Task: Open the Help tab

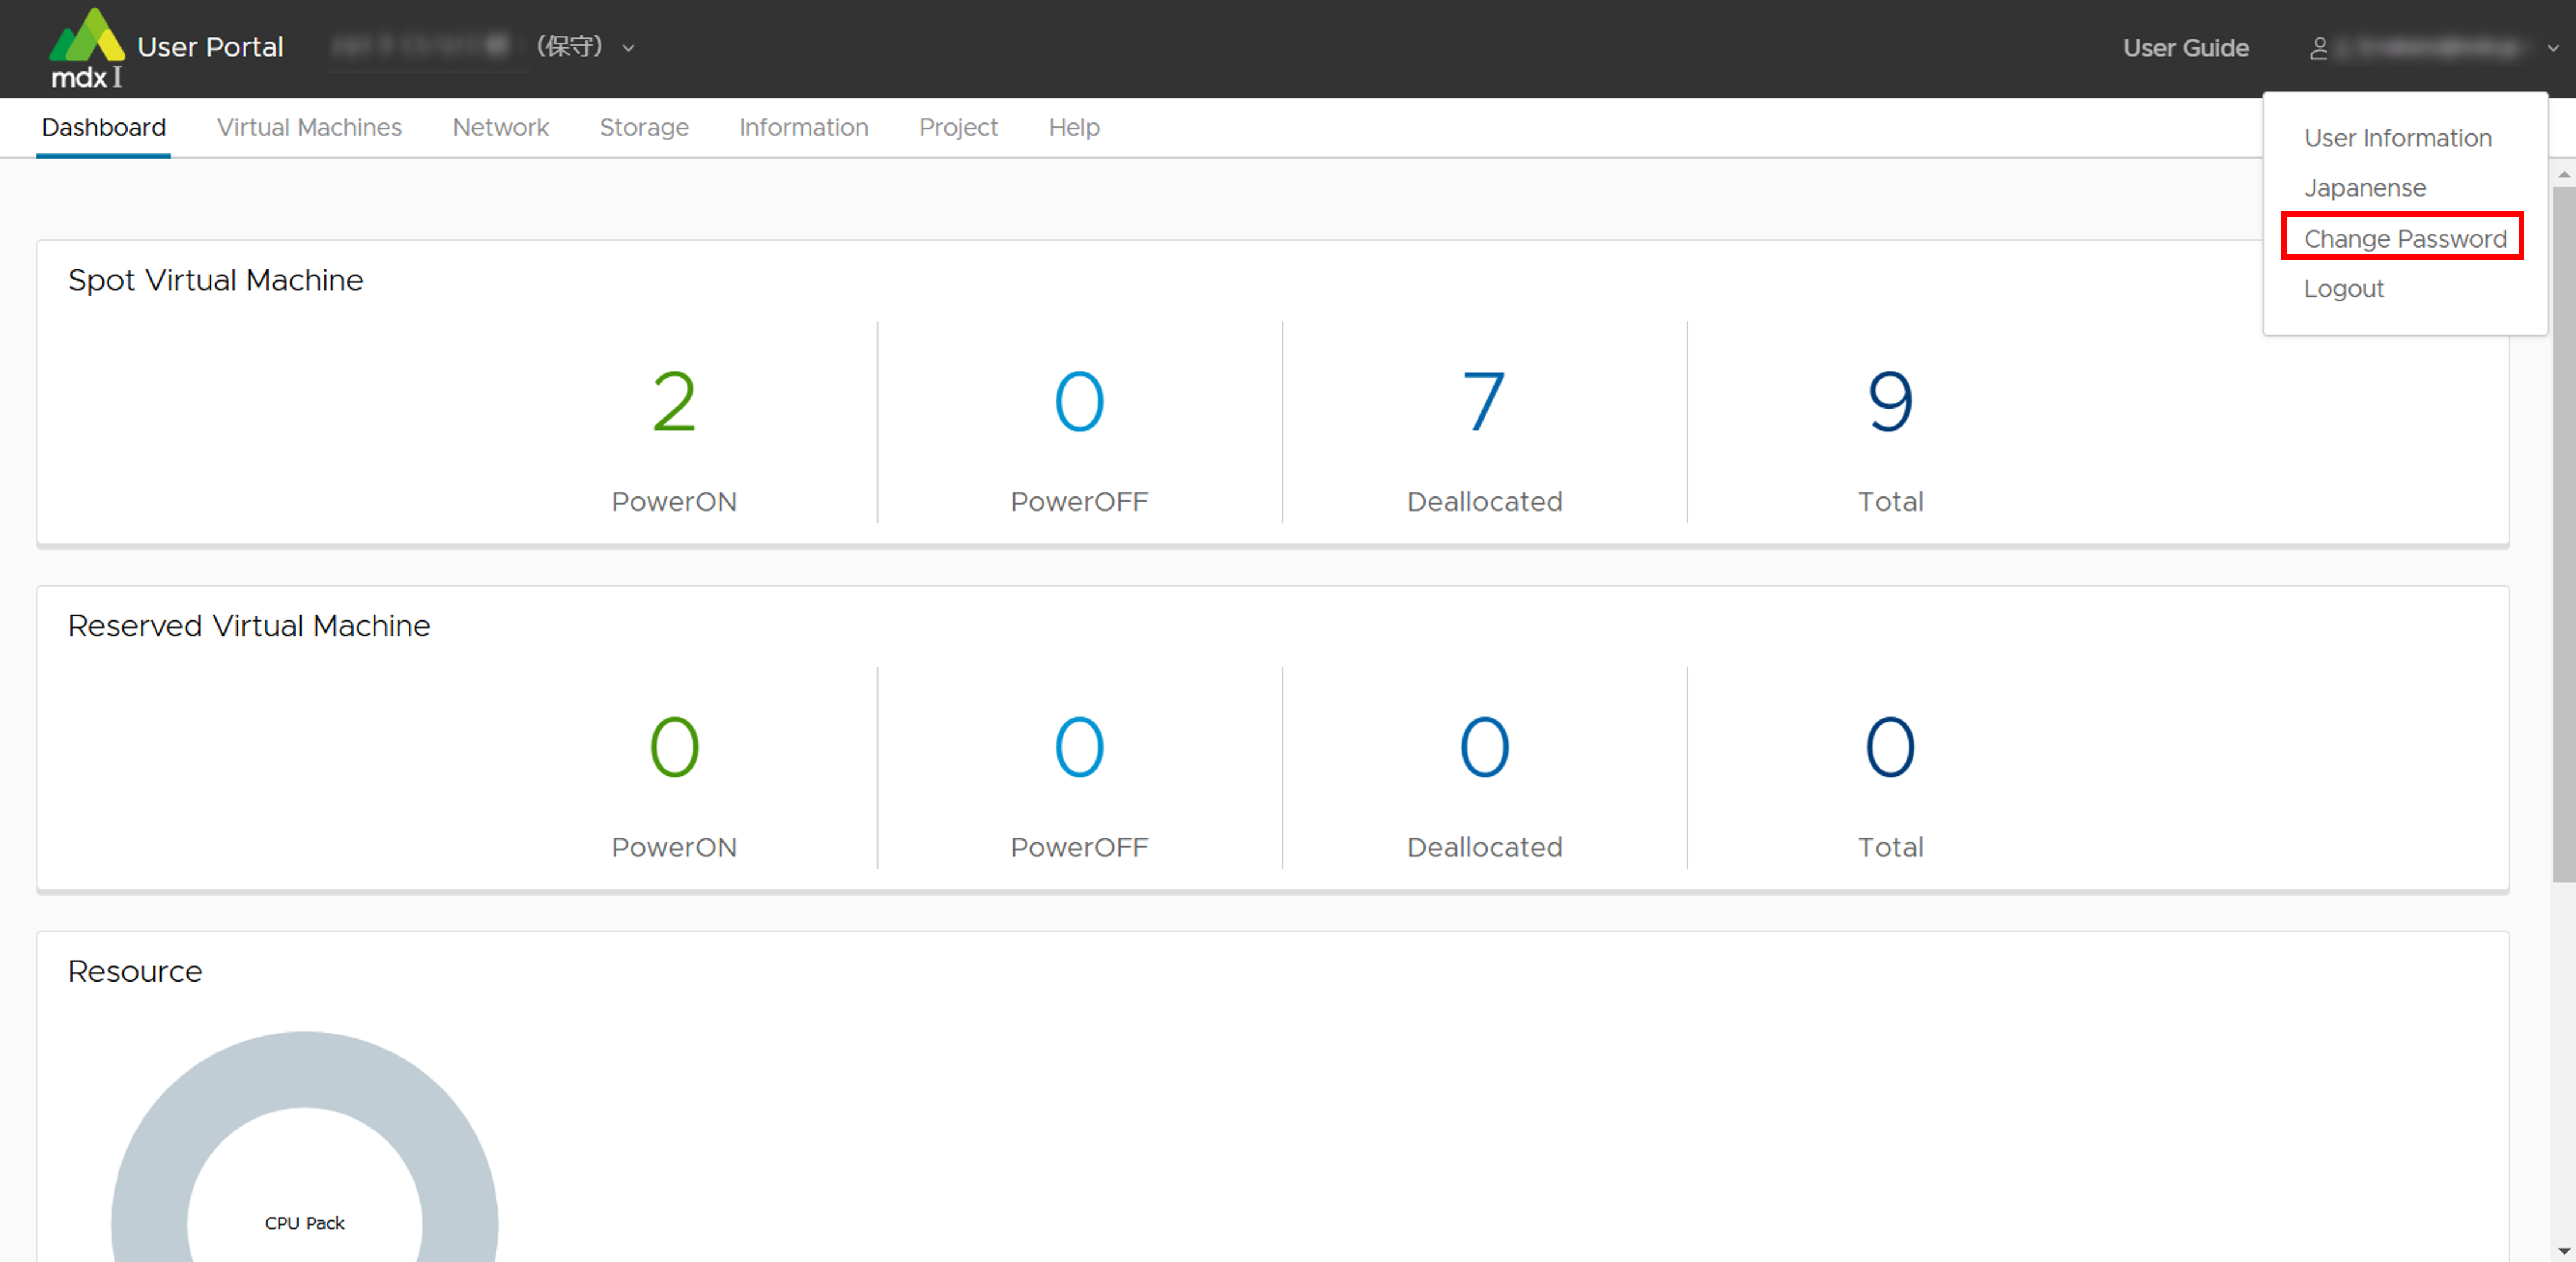Action: point(1074,127)
